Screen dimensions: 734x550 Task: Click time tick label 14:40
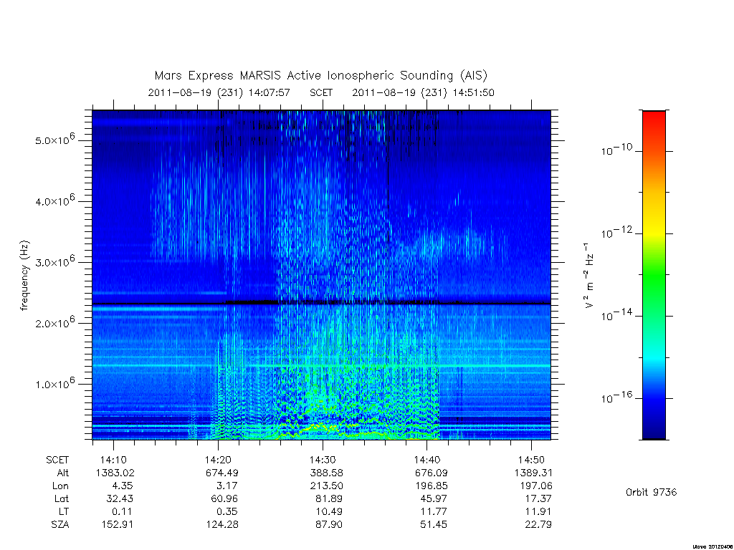click(x=427, y=460)
